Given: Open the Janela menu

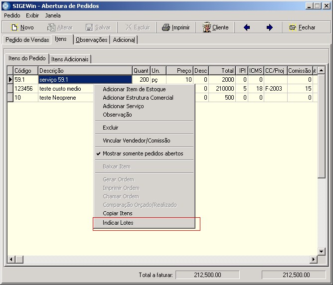Looking at the screenshot, I should (x=53, y=15).
